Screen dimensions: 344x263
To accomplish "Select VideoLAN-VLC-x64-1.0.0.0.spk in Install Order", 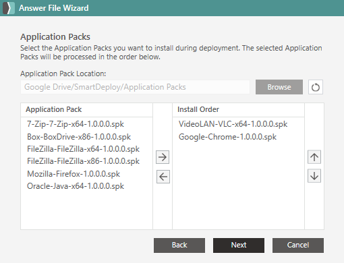I will point(233,124).
